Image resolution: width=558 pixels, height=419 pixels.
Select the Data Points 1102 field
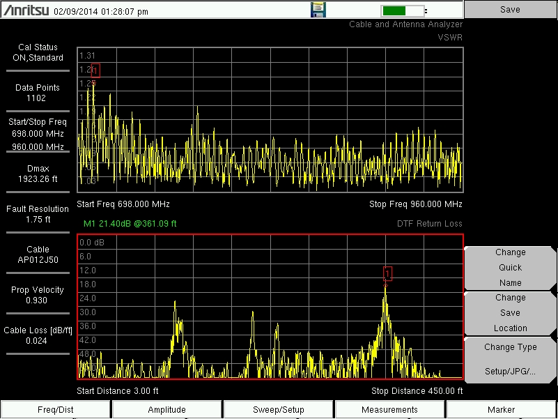38,93
